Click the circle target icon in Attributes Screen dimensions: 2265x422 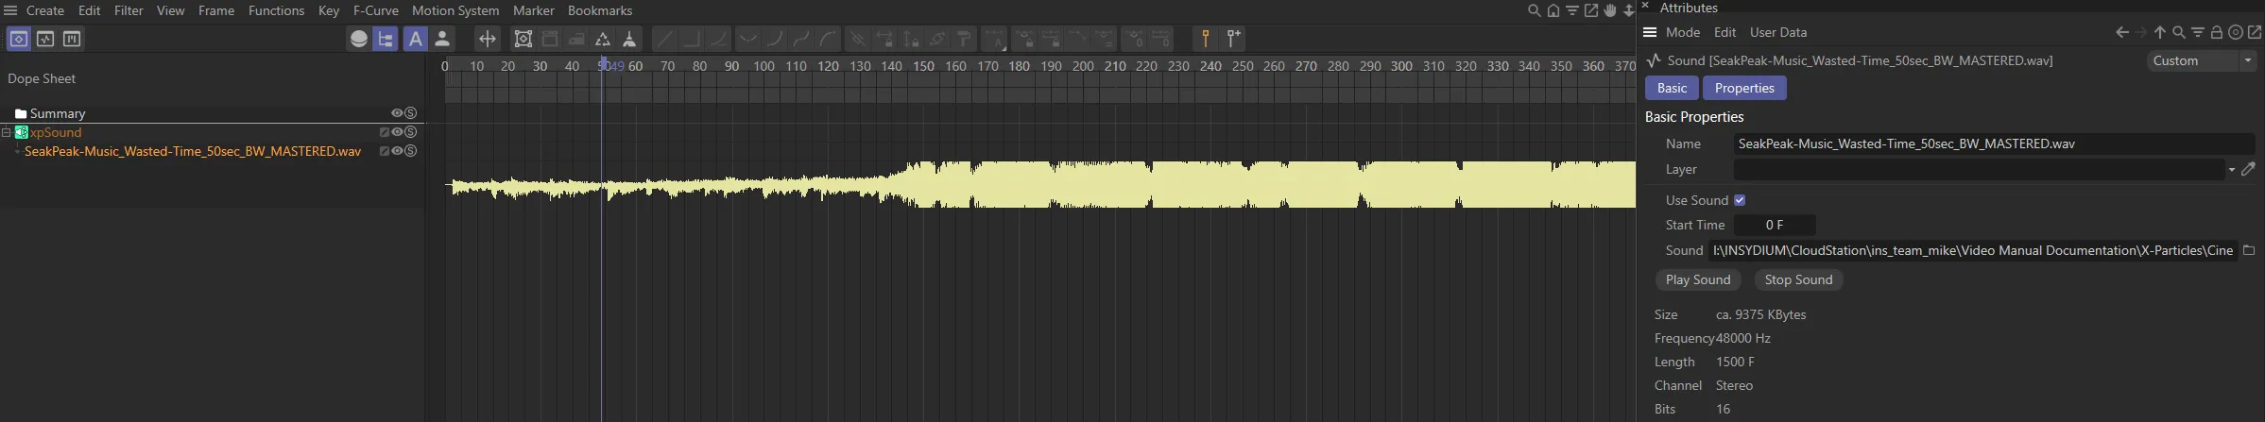(x=2236, y=32)
